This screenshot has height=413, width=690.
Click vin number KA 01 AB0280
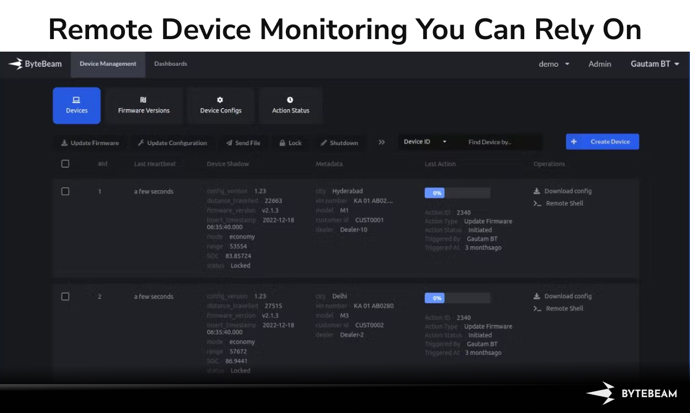[374, 306]
